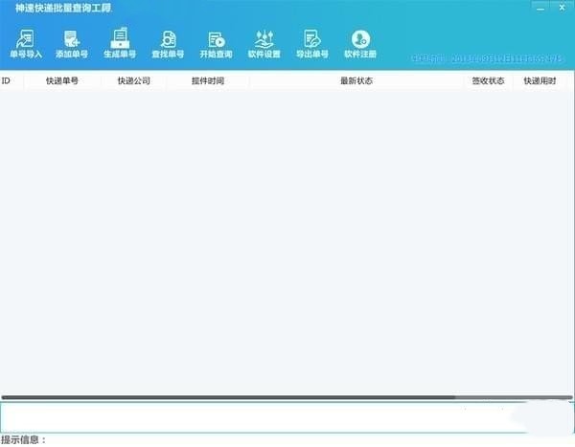This screenshot has width=575, height=447.
Task: Open the 查找单号 search number tool
Action: [x=168, y=41]
